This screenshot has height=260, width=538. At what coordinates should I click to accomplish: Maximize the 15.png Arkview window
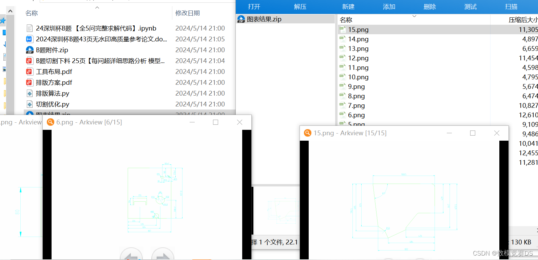[473, 133]
